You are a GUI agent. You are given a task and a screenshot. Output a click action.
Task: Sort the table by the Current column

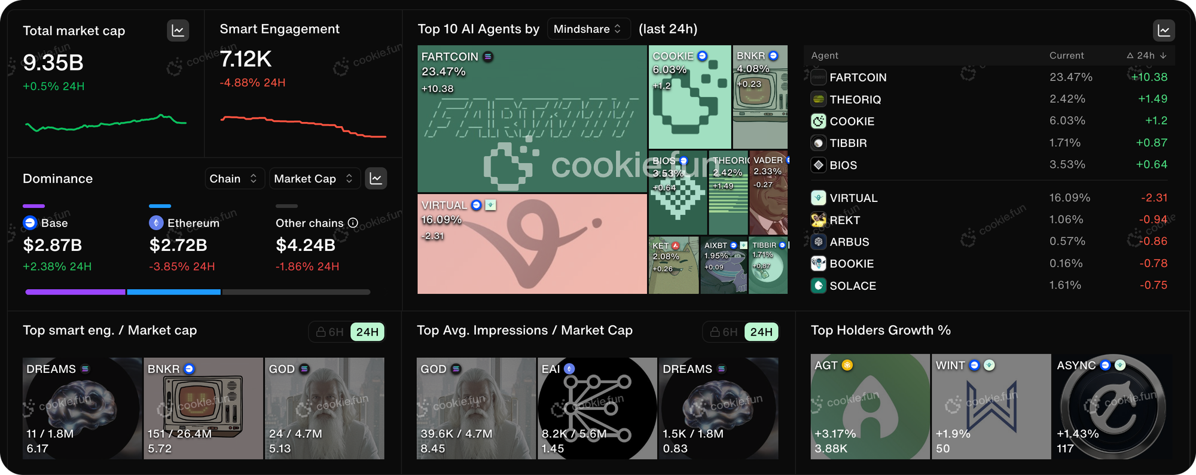point(1066,56)
